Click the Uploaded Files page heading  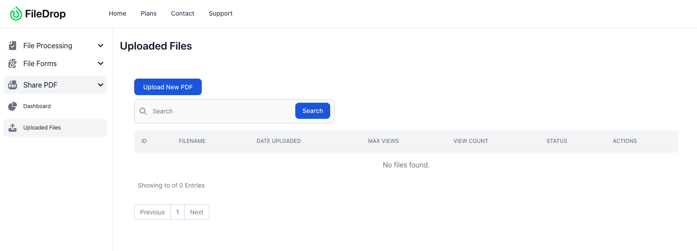point(156,46)
